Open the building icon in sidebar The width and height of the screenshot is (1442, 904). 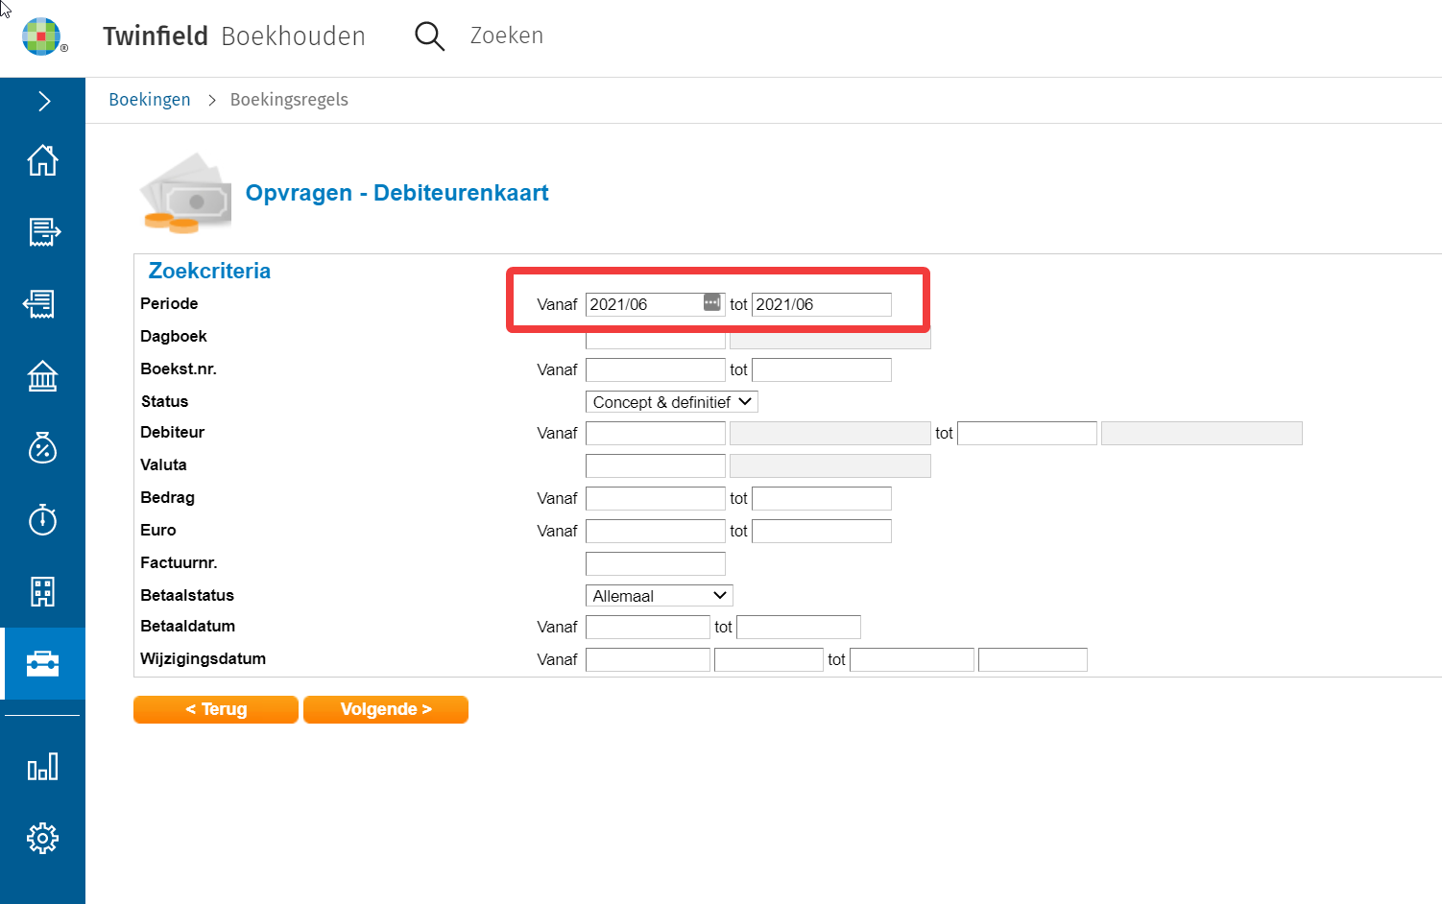pyautogui.click(x=42, y=592)
